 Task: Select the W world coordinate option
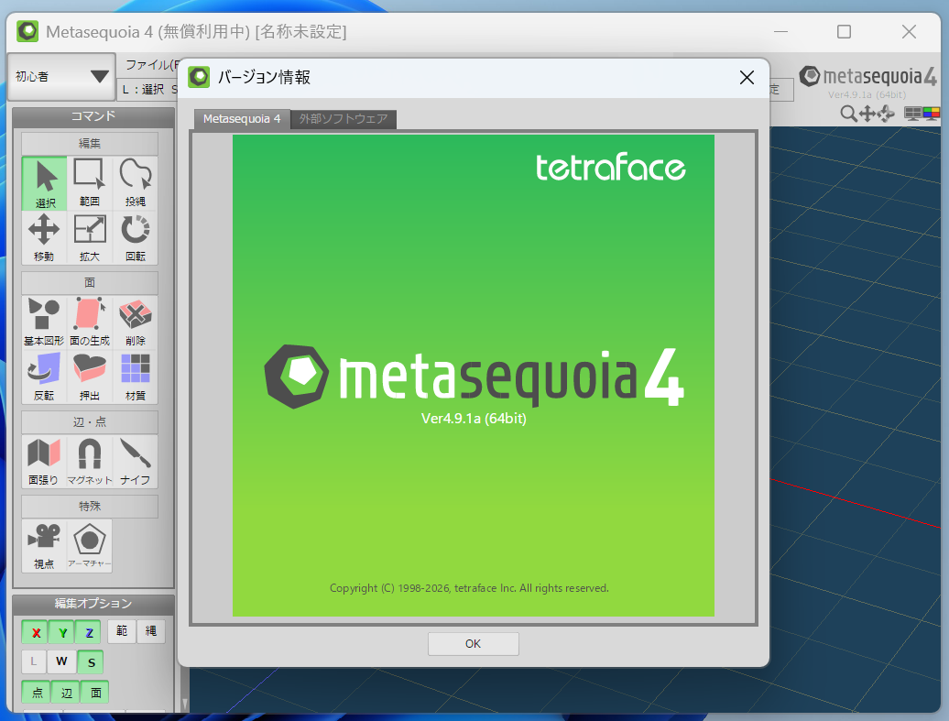coord(61,661)
